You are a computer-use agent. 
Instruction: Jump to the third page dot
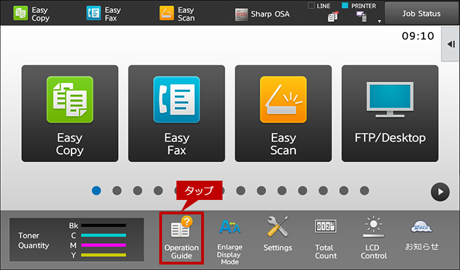point(137,190)
